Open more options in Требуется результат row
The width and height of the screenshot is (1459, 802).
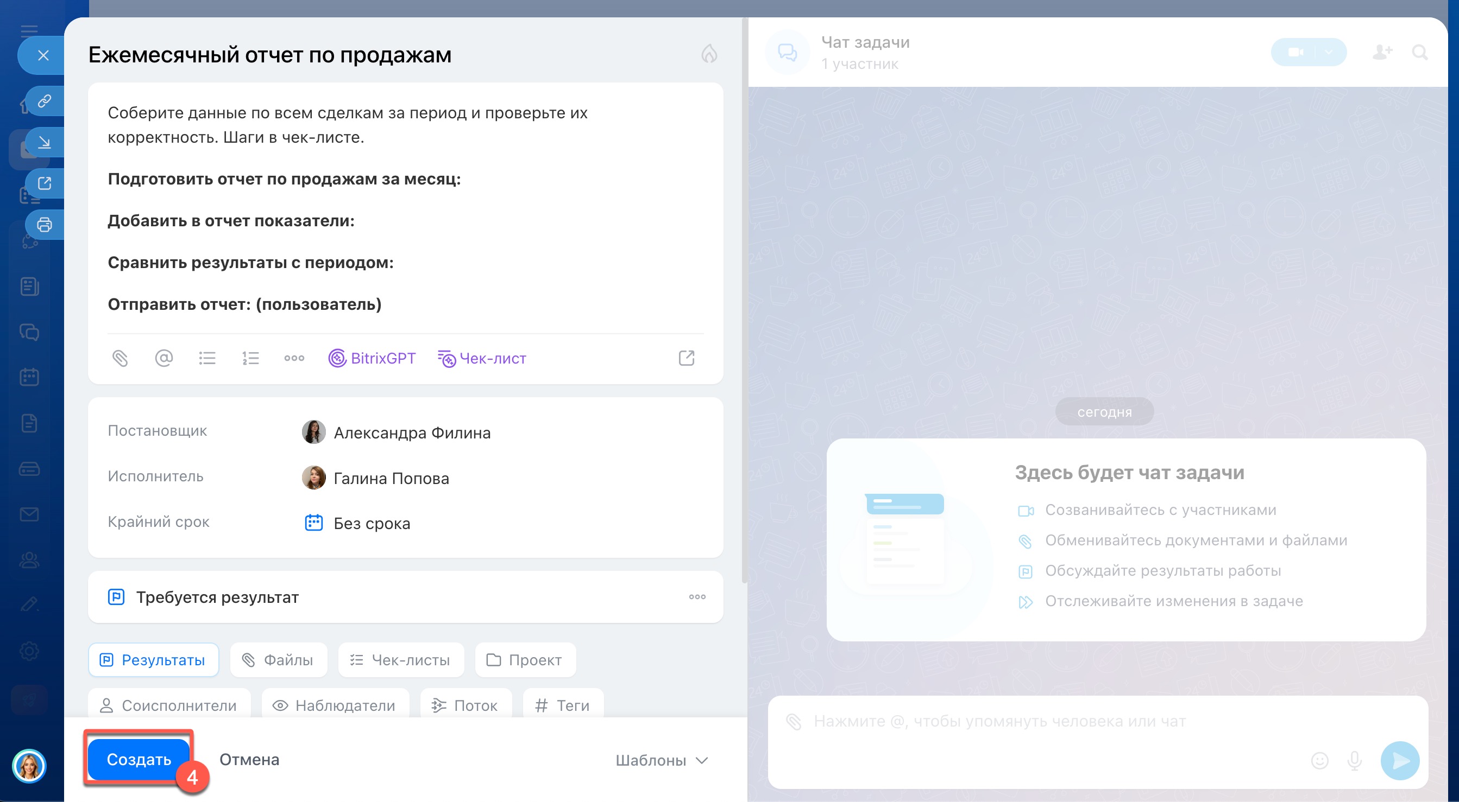pos(697,597)
